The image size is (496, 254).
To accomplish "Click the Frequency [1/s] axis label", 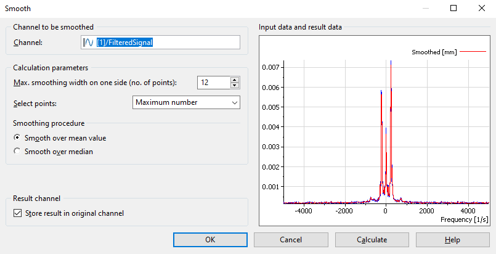I will click(465, 219).
